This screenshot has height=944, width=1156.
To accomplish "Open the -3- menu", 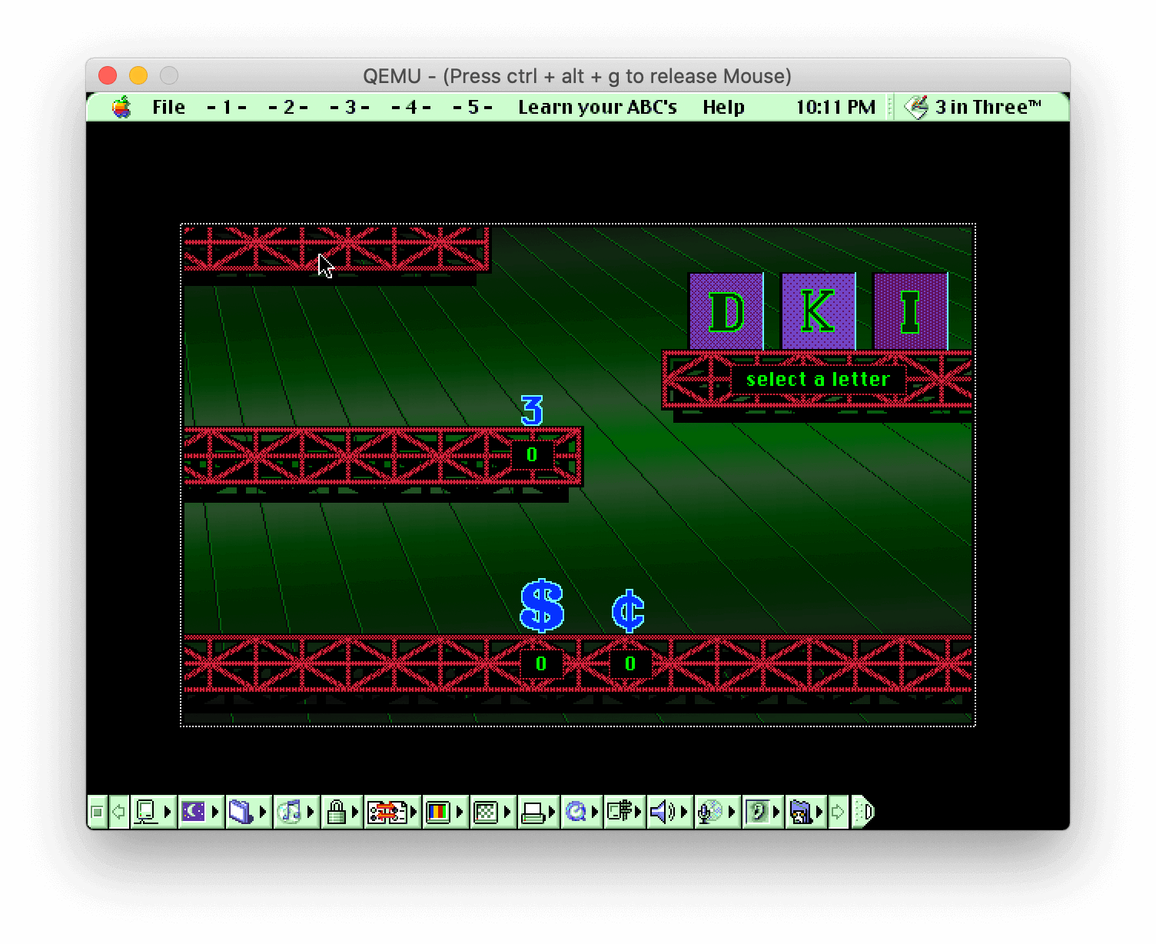I will [350, 107].
